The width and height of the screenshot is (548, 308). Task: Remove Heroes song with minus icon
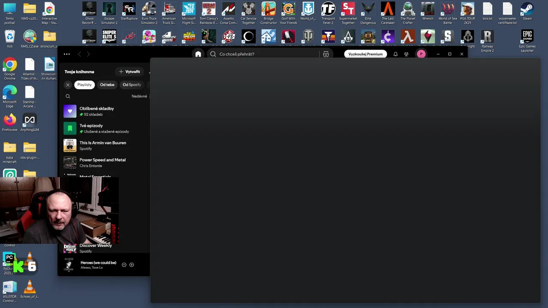(124, 265)
